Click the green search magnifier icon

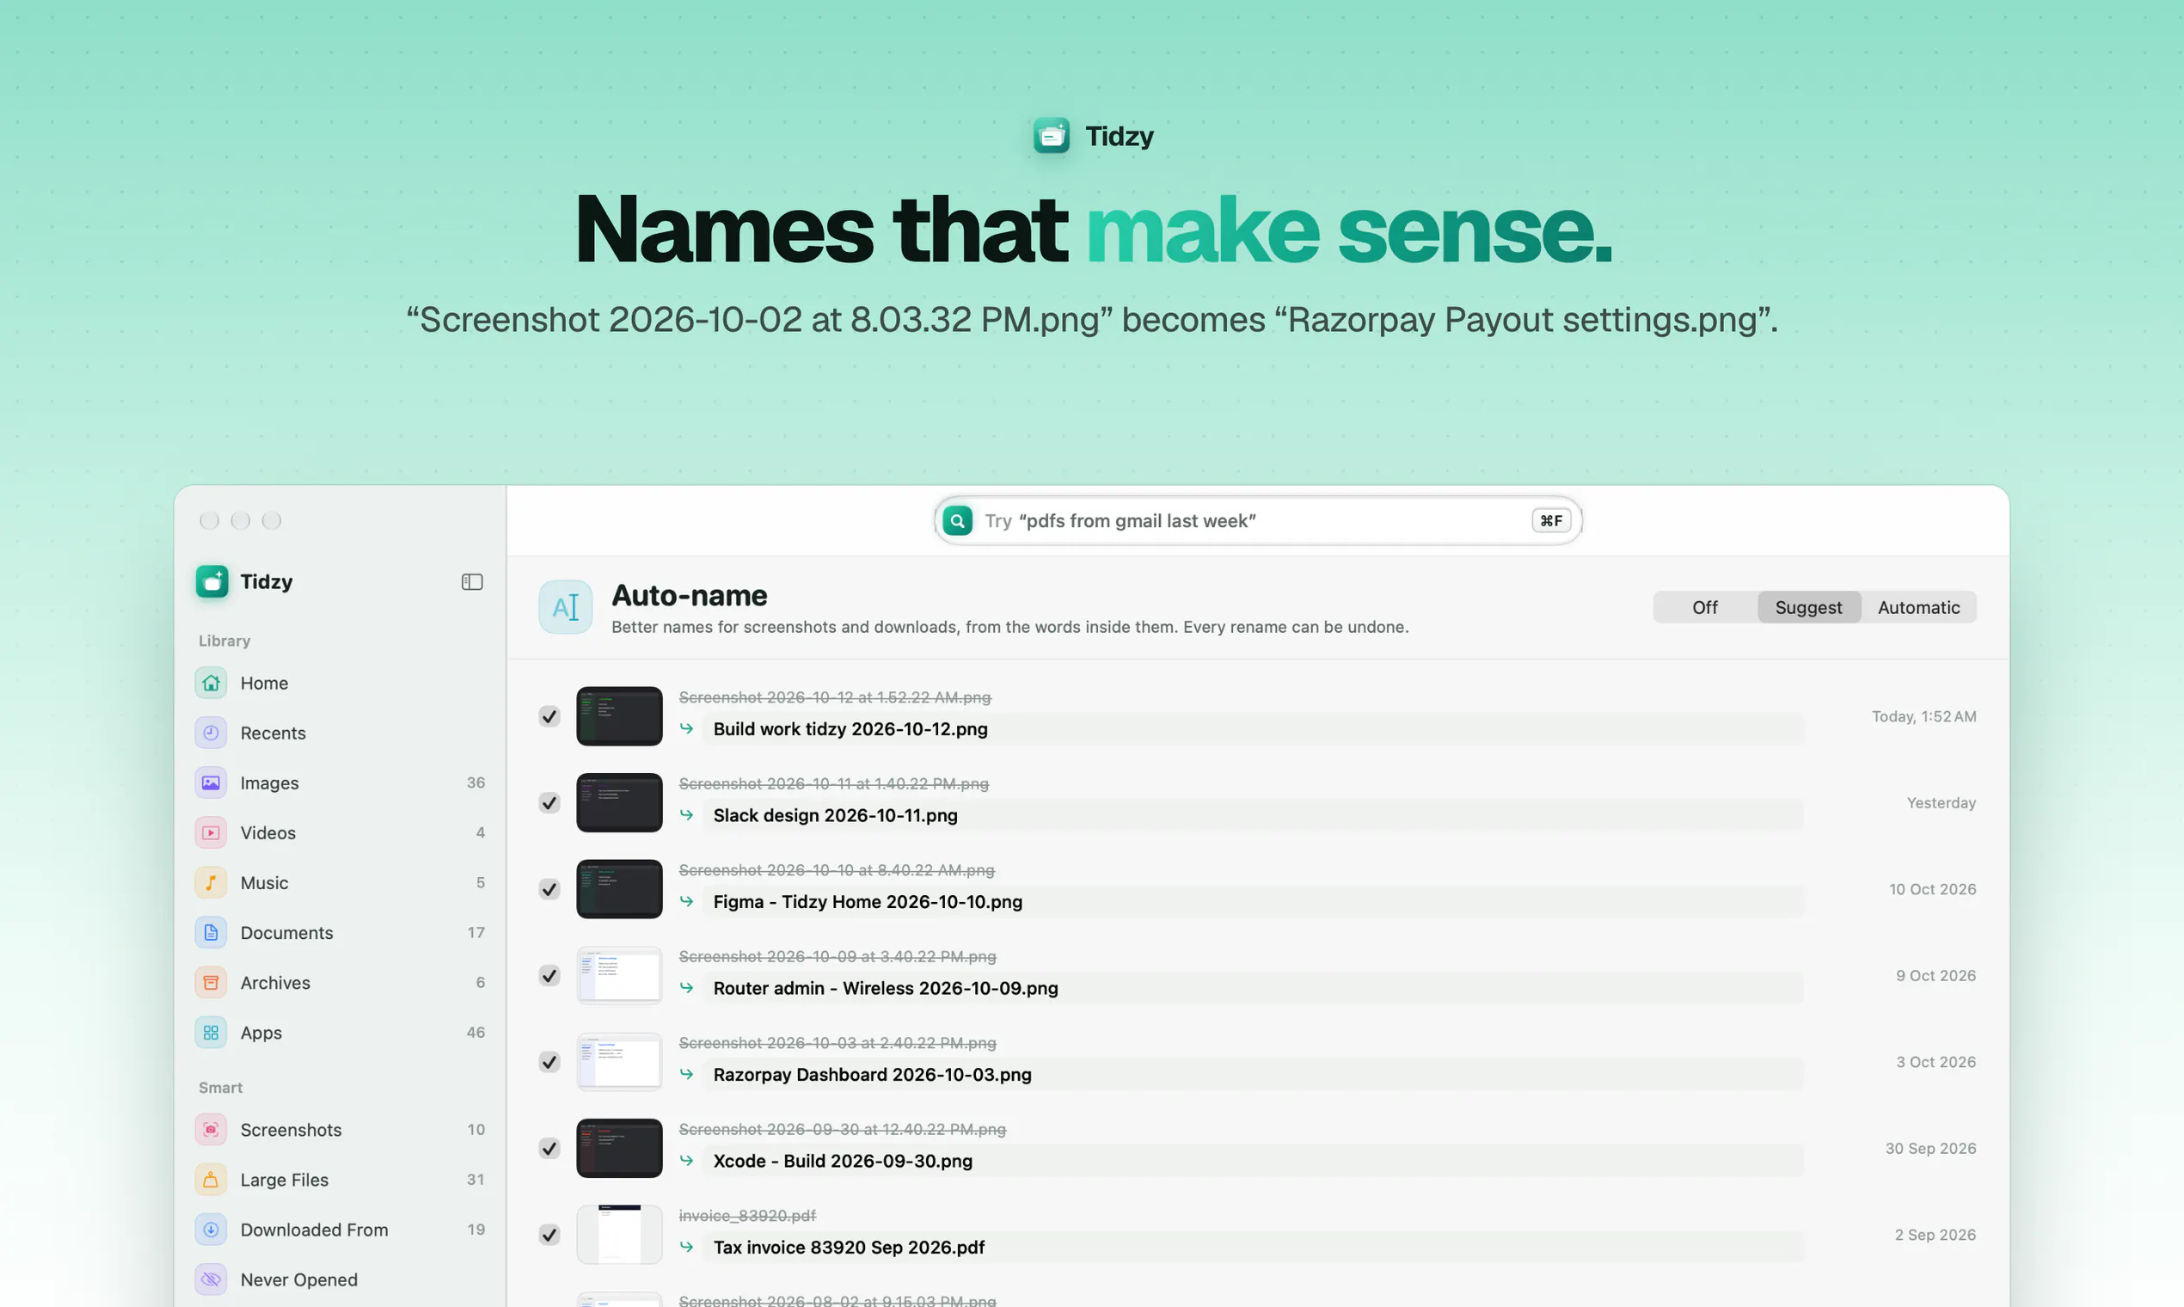tap(957, 520)
